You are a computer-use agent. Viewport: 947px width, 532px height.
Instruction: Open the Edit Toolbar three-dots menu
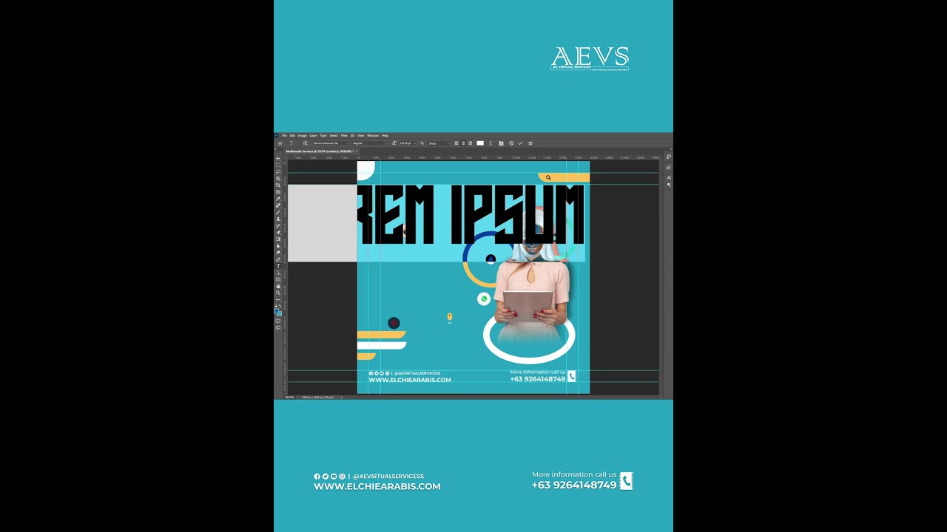click(x=278, y=300)
